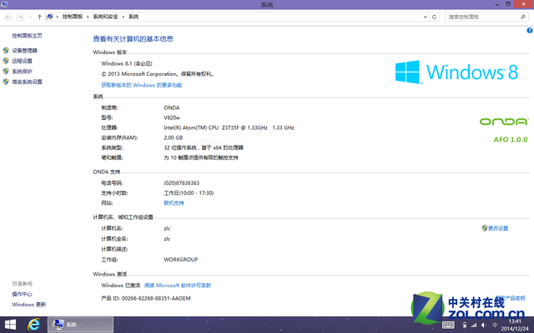
Task: Select the model value V820w
Action: [x=172, y=117]
